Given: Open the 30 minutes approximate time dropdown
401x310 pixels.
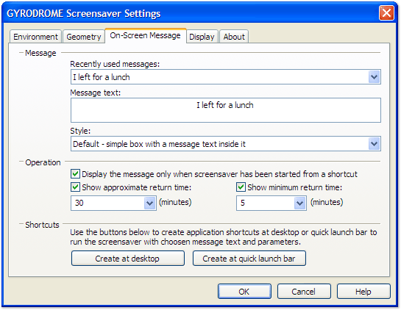Looking at the screenshot, I should point(149,203).
